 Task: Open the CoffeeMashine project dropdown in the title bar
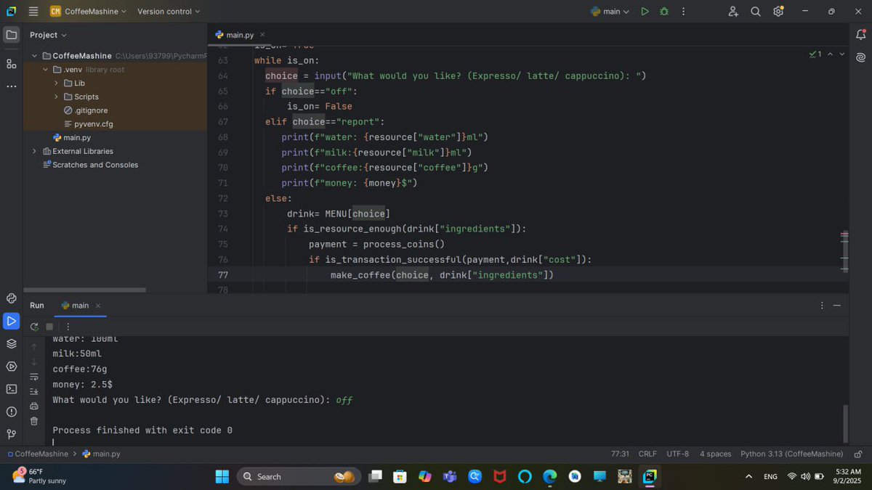pos(88,12)
